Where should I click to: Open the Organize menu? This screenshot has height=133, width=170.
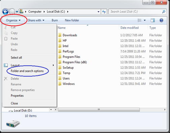coord(13,20)
